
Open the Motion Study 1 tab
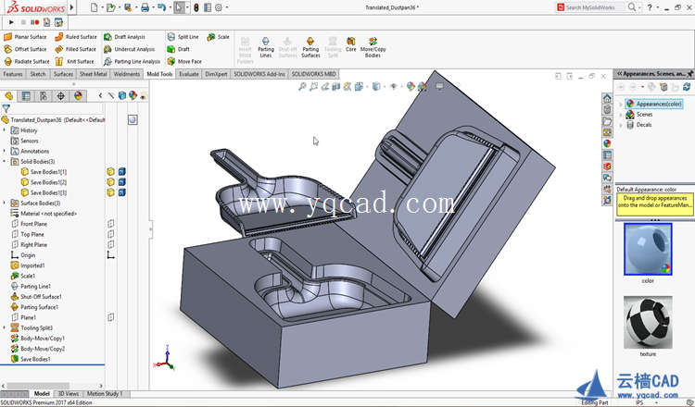(104, 393)
